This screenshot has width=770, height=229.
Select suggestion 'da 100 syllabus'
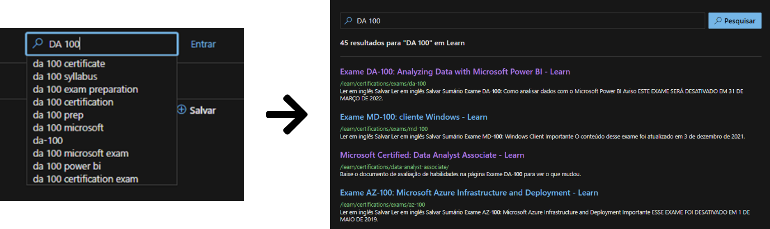(65, 77)
